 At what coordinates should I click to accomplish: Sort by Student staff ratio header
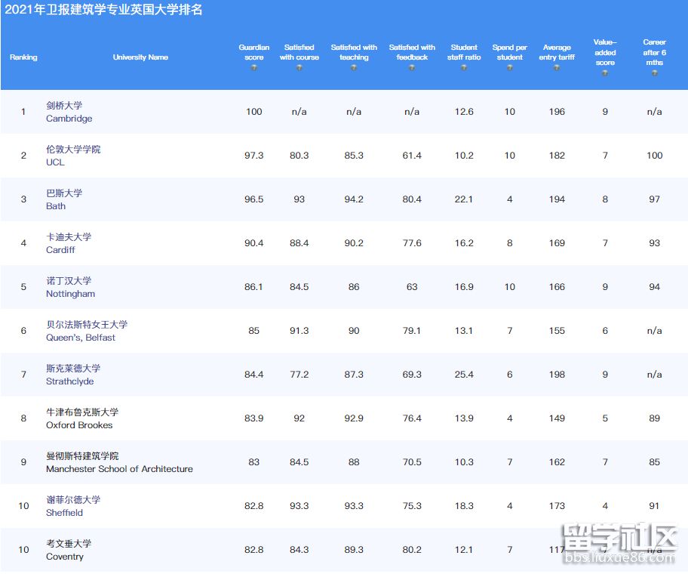point(464,52)
